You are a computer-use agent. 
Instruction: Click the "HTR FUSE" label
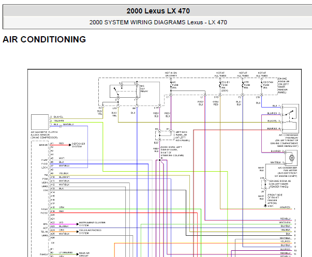(247, 85)
